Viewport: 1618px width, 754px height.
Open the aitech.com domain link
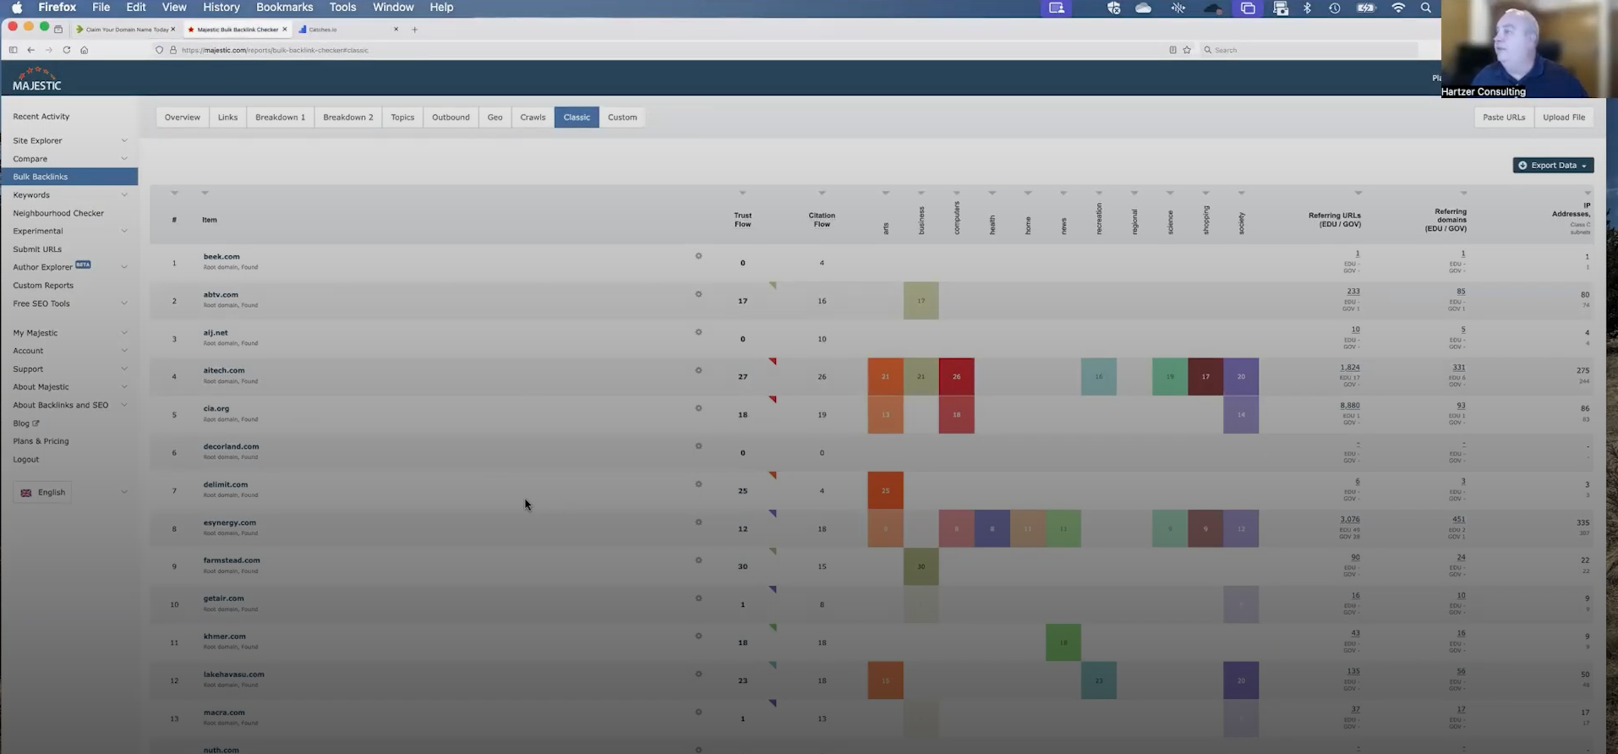click(x=224, y=370)
